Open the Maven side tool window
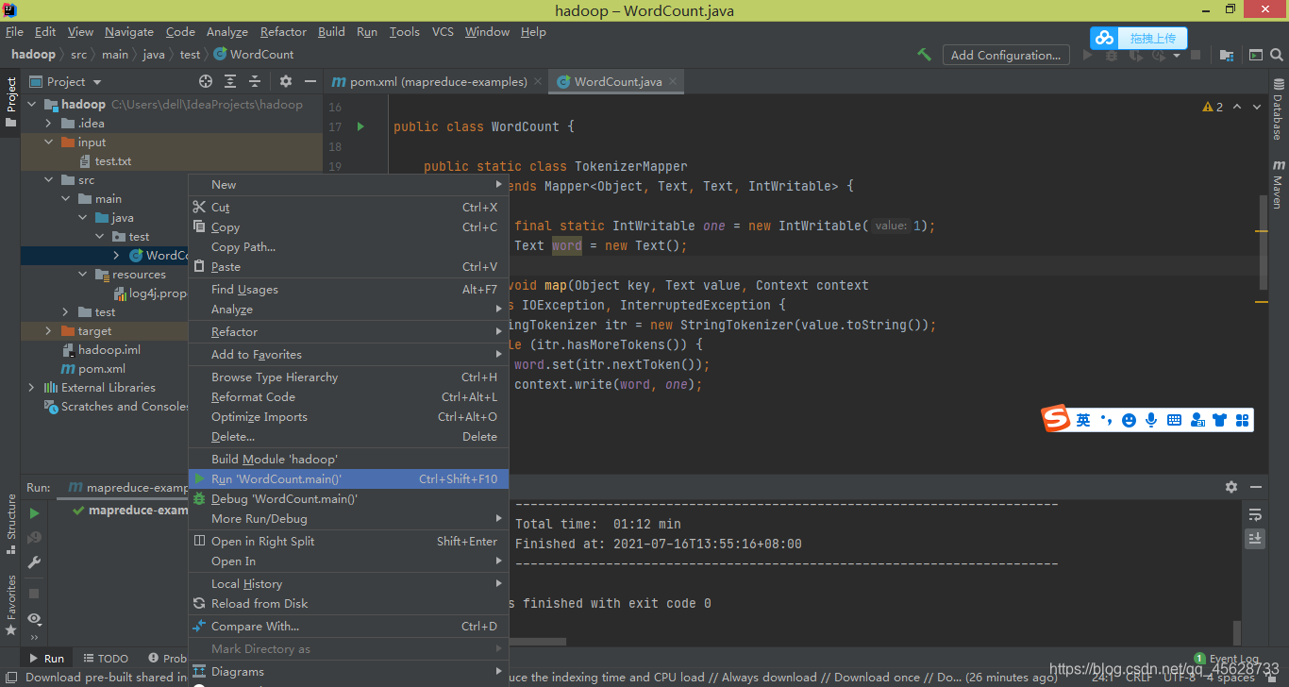Screen dimensions: 1289x687 1278,184
